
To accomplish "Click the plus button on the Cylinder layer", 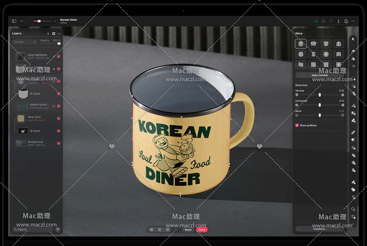I will 54,81.
